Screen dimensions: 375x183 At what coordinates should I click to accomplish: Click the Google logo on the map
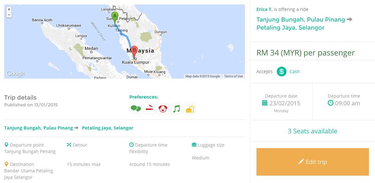coord(15,73)
